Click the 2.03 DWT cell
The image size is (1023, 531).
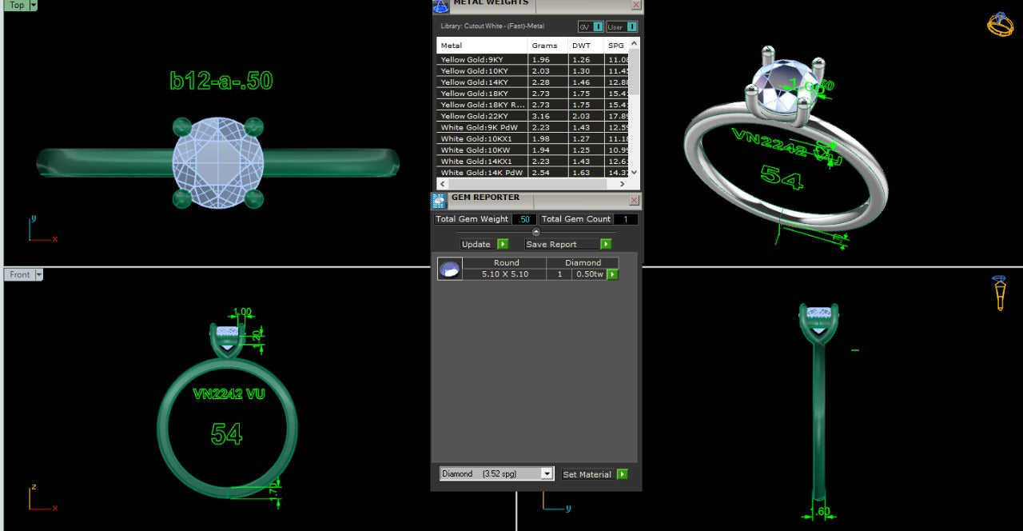586,116
